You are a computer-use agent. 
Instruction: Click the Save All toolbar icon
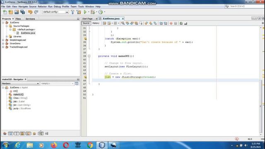(22, 12)
